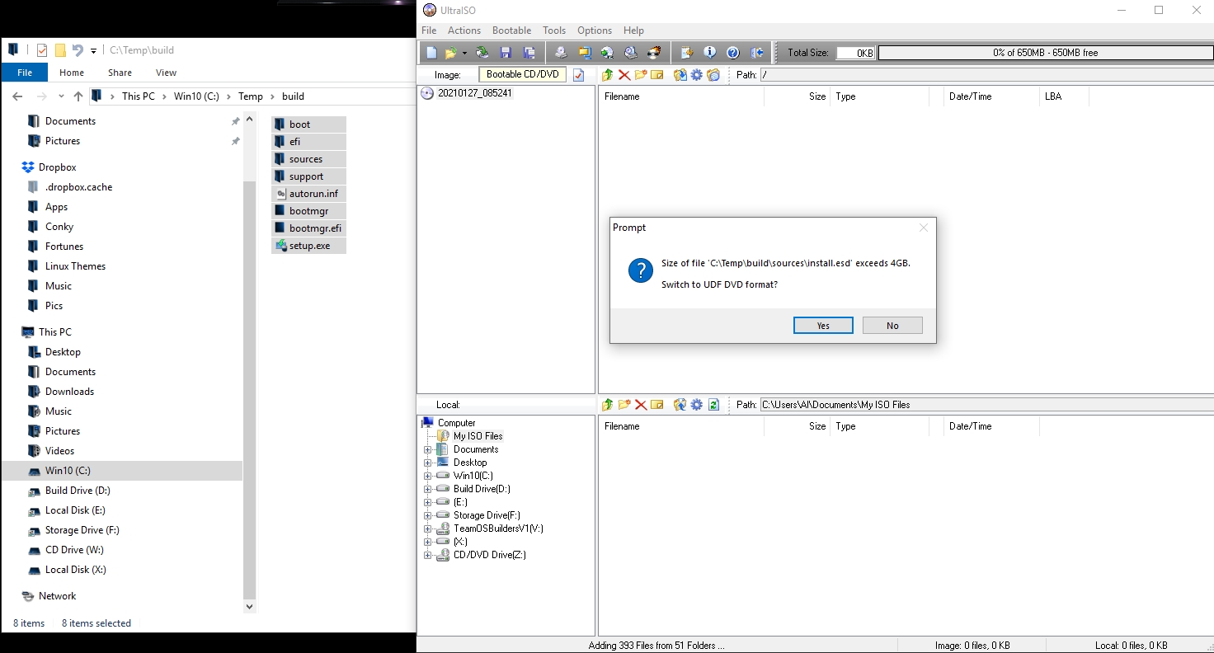Image resolution: width=1214 pixels, height=653 pixels.
Task: Click the Burn CD/DVD image flame icon
Action: pos(655,53)
